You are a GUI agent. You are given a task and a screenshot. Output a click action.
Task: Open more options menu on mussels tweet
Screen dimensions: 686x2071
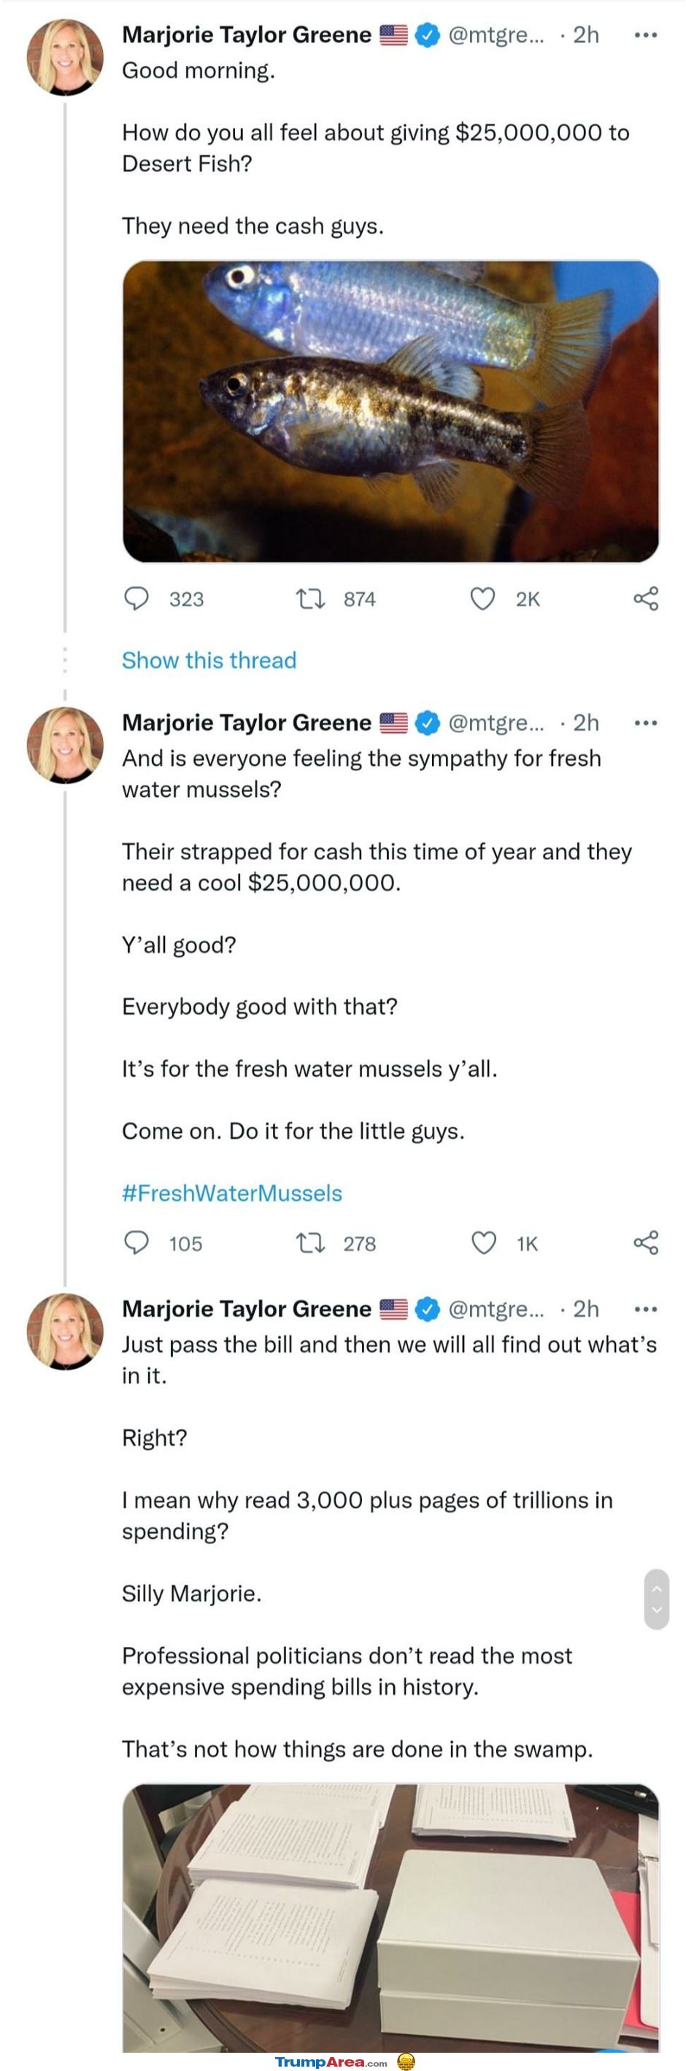pyautogui.click(x=646, y=723)
